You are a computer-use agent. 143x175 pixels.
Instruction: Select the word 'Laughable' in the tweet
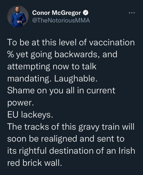pos(75,79)
